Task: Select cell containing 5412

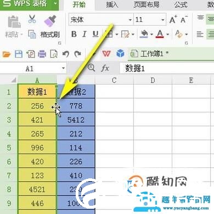Action: (76, 120)
